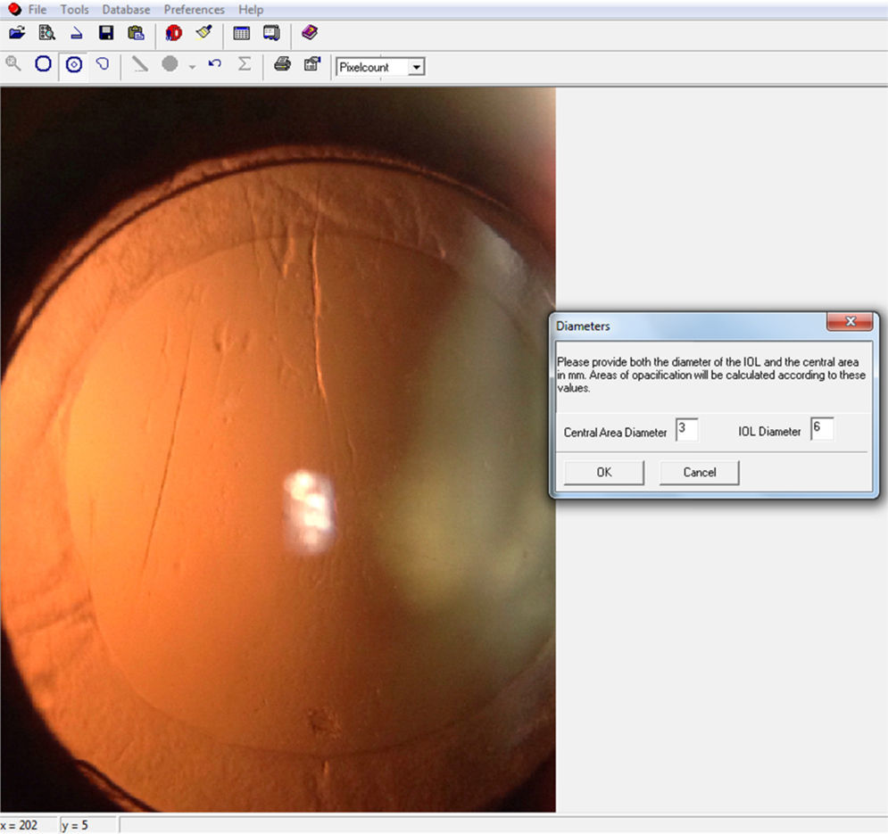888x834 pixels.
Task: Select the freehand polygon region tool
Action: (103, 64)
